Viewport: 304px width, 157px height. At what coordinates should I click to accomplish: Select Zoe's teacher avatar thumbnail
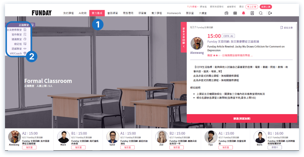pos(162,137)
